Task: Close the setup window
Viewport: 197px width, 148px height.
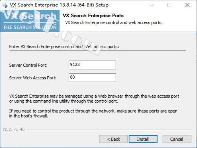Action: pos(187,5)
